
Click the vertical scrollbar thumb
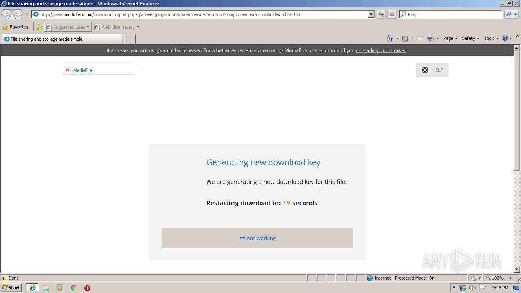(x=517, y=110)
